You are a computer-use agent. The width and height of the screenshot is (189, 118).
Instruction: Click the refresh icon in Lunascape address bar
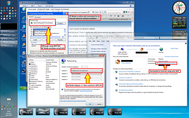(100, 12)
